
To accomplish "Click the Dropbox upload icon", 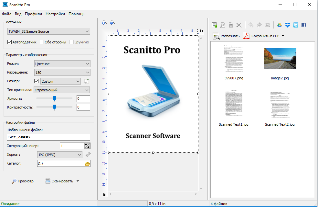I will coord(288,25).
